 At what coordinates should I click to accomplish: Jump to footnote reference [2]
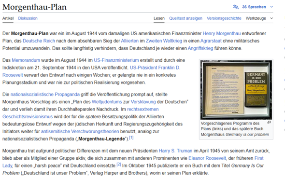pyautogui.click(x=119, y=165)
